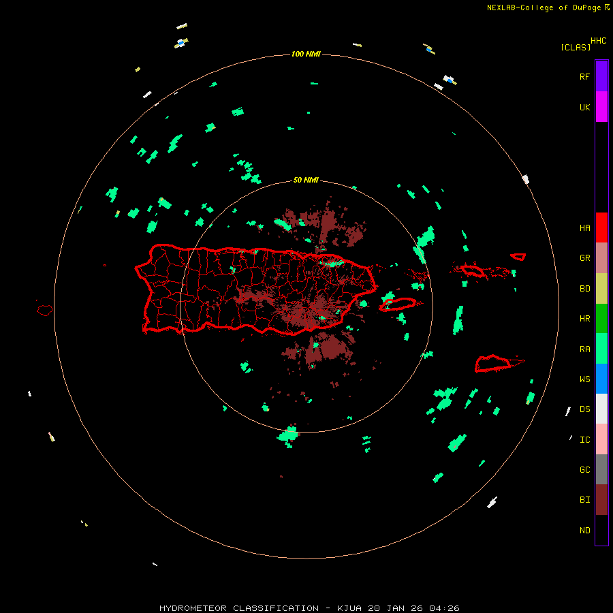The height and width of the screenshot is (613, 613).
Task: Click the 'RF' legend label
Action: 584,76
